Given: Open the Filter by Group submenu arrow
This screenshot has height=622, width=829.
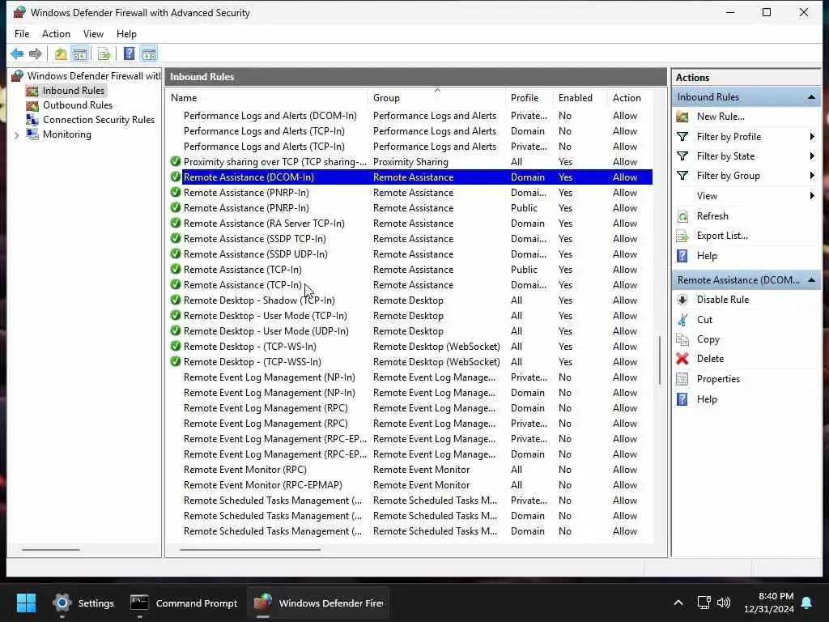Looking at the screenshot, I should pos(812,176).
